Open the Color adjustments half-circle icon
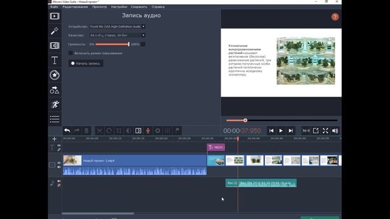This screenshot has height=219, width=390. 129,131
